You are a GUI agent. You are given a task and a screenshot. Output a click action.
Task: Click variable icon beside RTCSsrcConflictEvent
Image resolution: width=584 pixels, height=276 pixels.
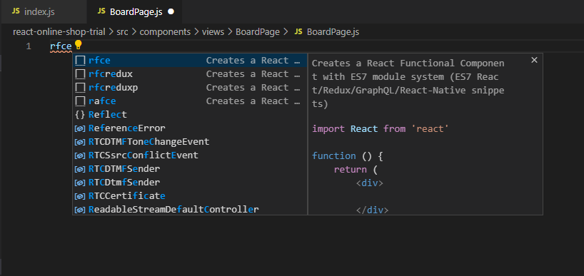tap(80, 155)
